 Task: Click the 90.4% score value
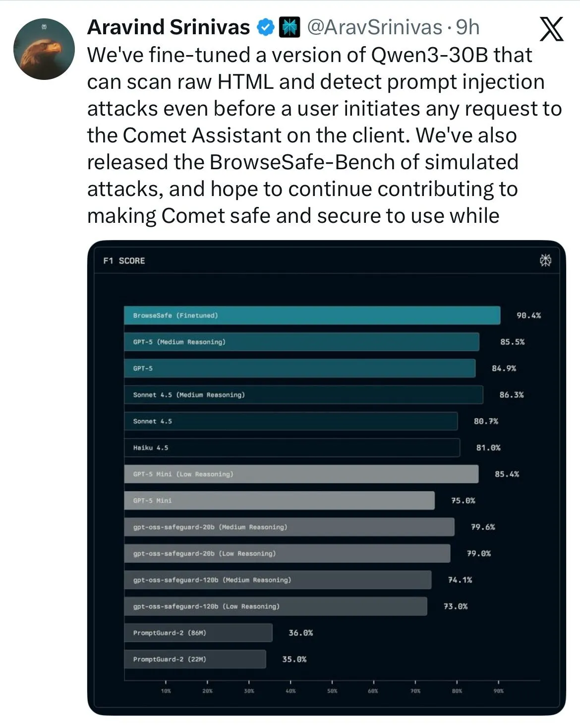528,316
